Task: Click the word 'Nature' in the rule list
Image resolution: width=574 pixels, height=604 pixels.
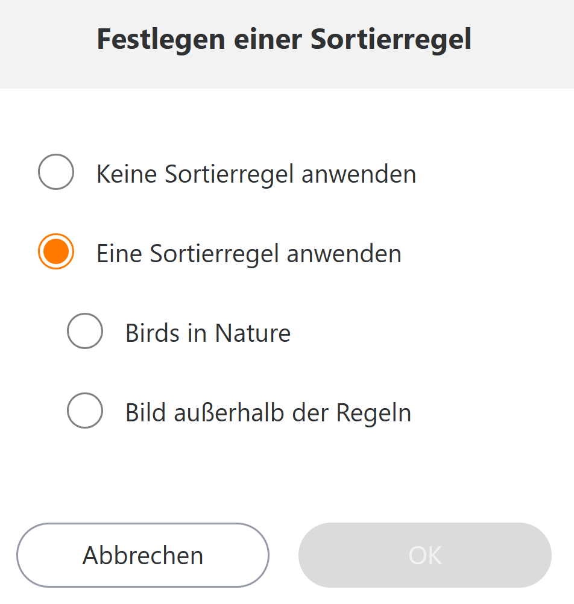Action: tap(253, 333)
